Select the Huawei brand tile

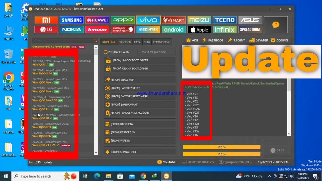(97, 20)
